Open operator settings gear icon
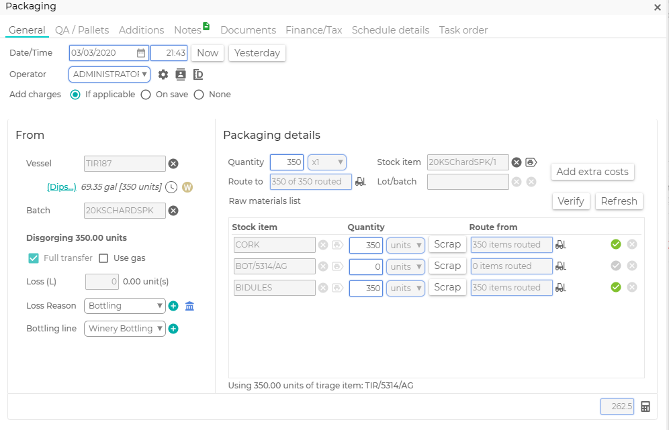This screenshot has height=430, width=669. 163,74
